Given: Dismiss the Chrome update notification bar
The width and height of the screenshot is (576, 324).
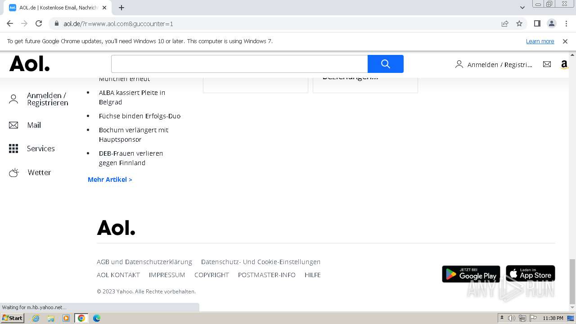Looking at the screenshot, I should pyautogui.click(x=565, y=41).
